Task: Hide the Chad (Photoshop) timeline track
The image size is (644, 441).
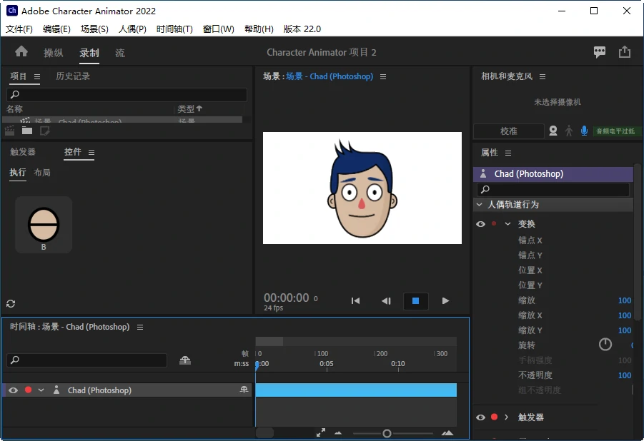Action: pos(13,390)
